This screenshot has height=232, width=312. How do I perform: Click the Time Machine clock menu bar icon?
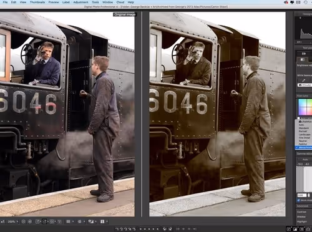coord(306,2)
